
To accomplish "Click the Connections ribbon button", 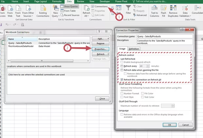I will (100, 6).
